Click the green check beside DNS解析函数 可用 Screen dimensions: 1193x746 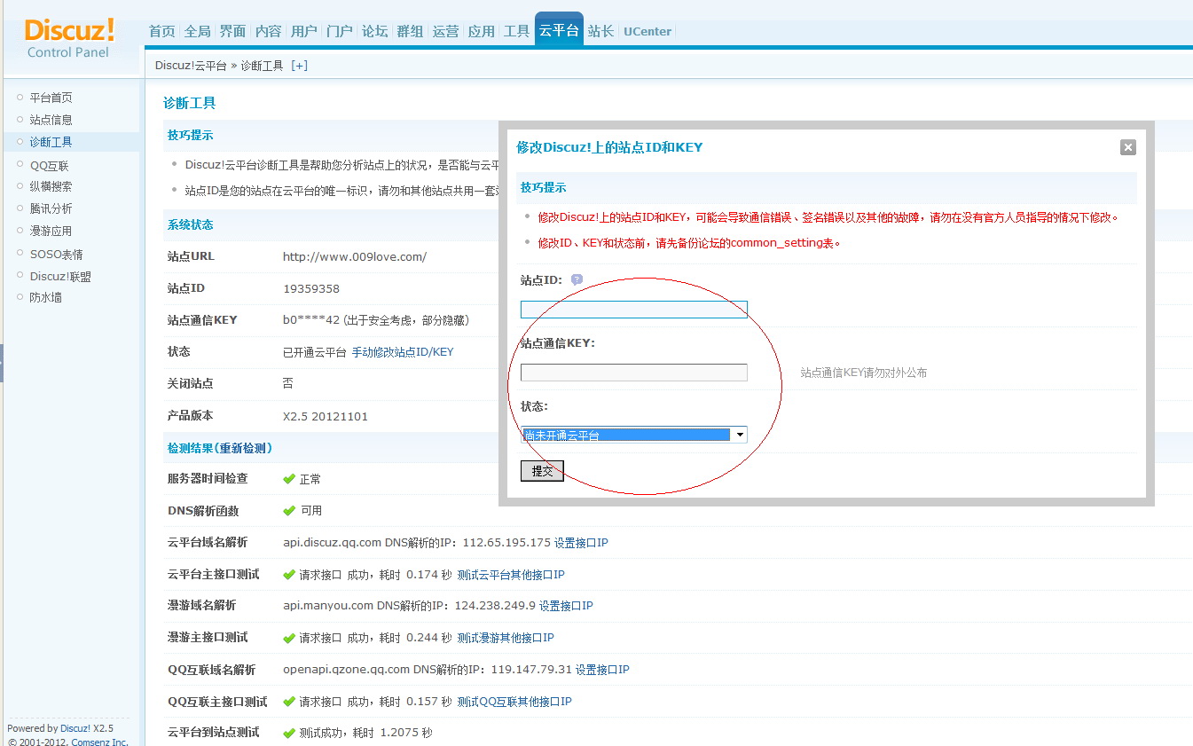coord(289,511)
